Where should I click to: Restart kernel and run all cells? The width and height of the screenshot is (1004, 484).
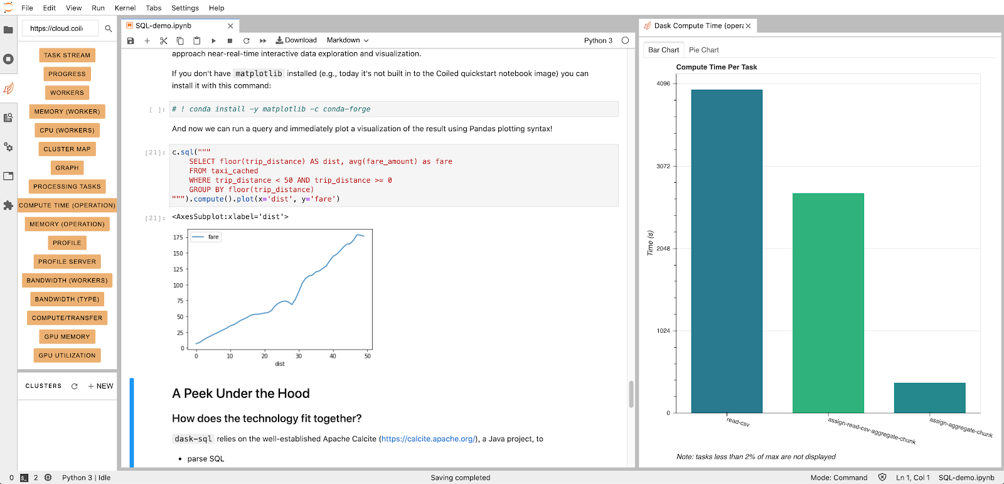(x=263, y=41)
